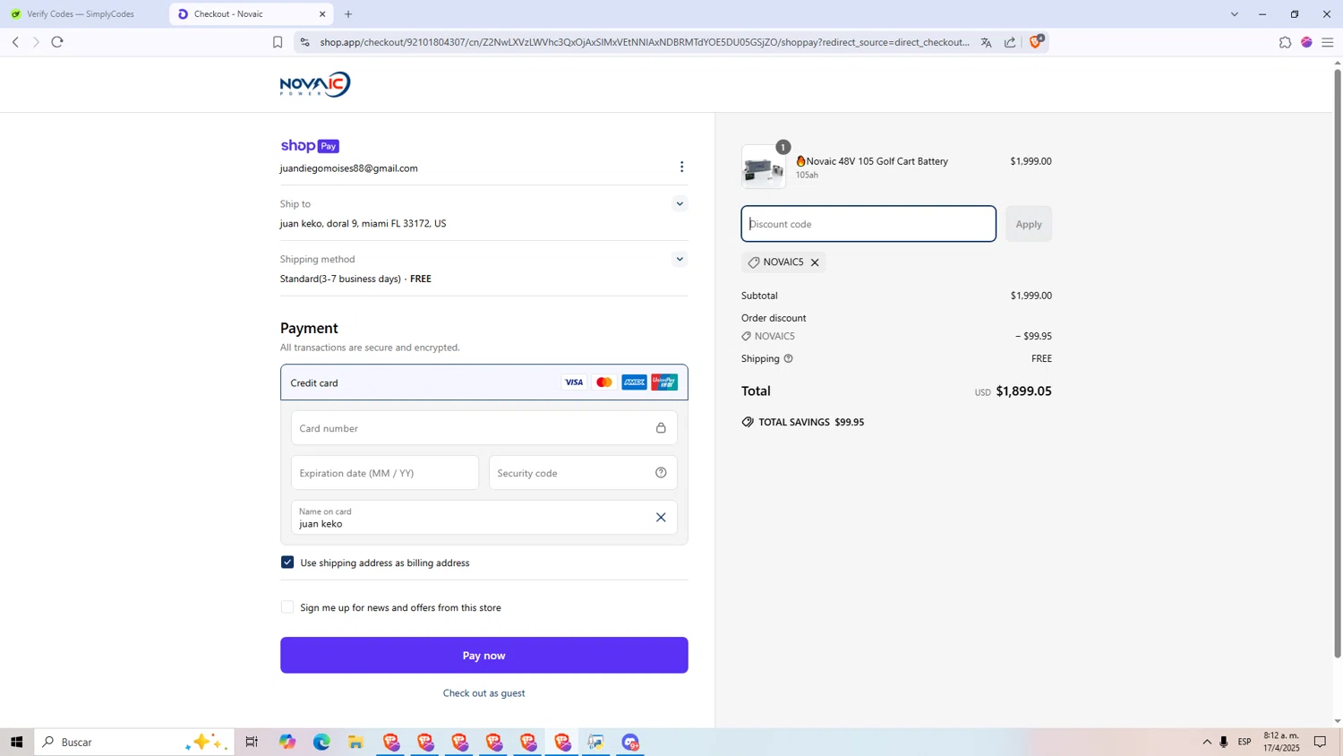1343x756 pixels.
Task: Open the notification center icon
Action: (x=1320, y=742)
